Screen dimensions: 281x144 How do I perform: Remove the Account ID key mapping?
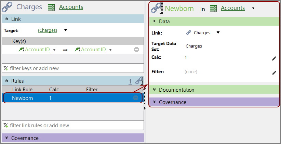pyautogui.click(x=136, y=50)
